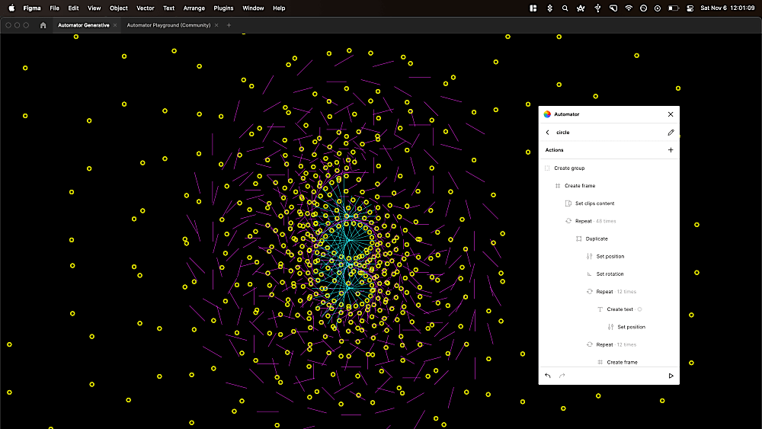The width and height of the screenshot is (762, 429).
Task: Open the View menu
Action: click(94, 8)
